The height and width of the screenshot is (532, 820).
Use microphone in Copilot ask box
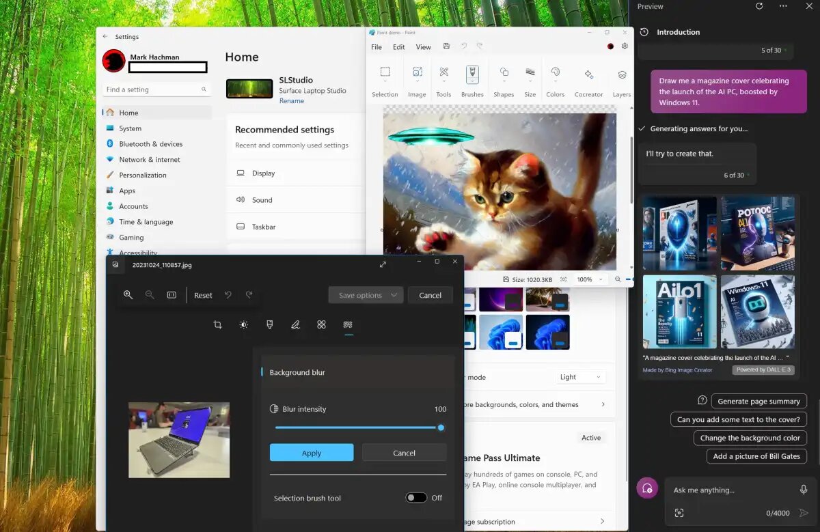point(804,490)
